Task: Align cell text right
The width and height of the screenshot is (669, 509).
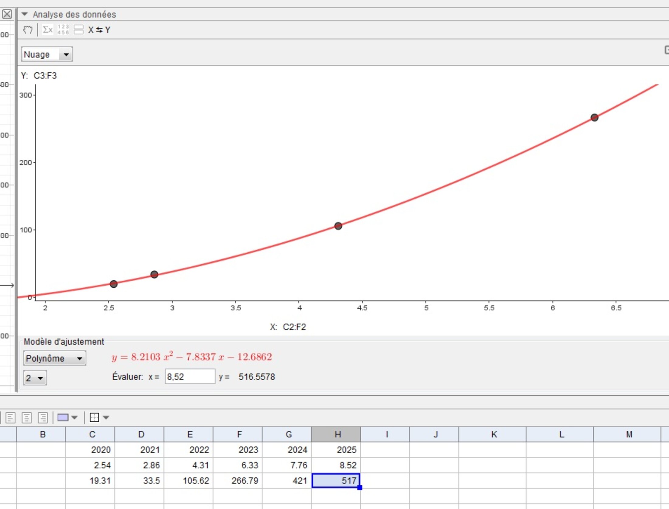Action: [x=43, y=417]
